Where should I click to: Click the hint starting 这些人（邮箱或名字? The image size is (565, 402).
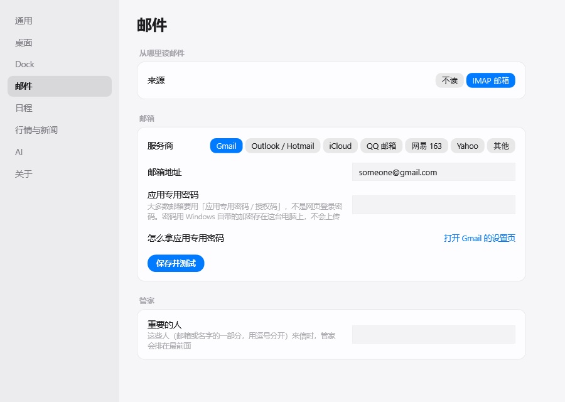coord(242,340)
